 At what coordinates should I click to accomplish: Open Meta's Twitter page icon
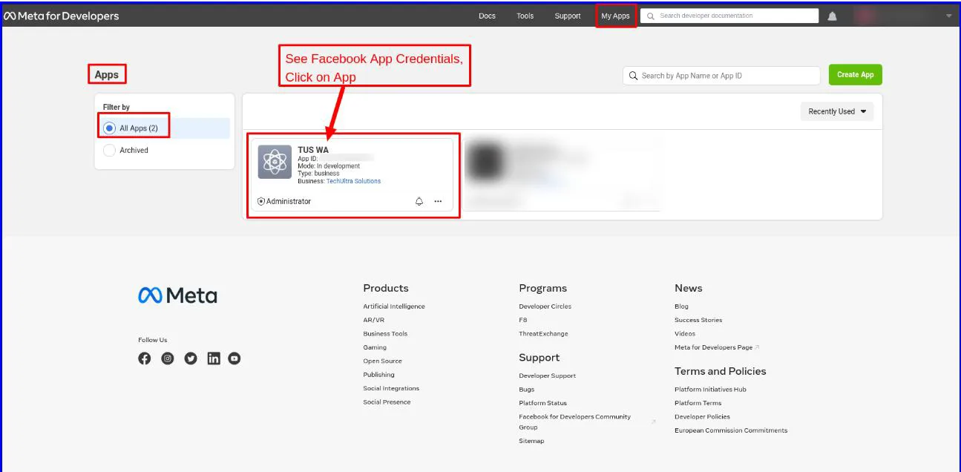coord(191,358)
